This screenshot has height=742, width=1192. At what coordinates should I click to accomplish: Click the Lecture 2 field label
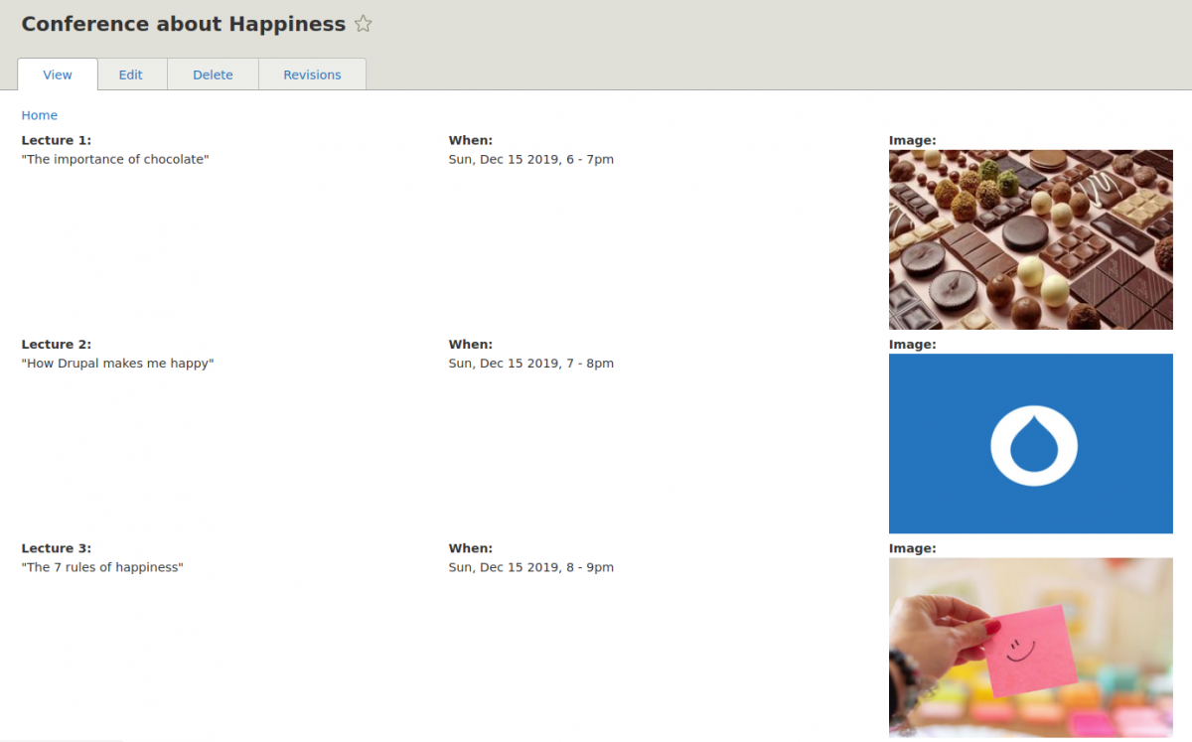57,345
